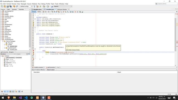Select conexion.java in project tree
The height and width of the screenshot is (100, 178).
tap(13, 46)
